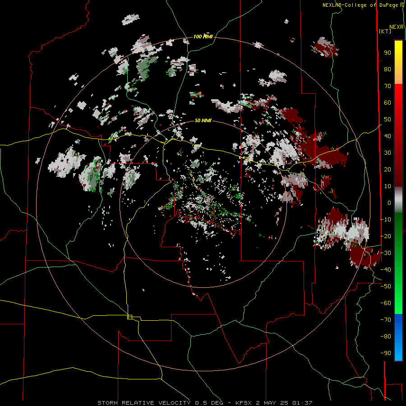This screenshot has width=406, height=406.
Task: Select the -60 knots scale label
Action: click(386, 303)
